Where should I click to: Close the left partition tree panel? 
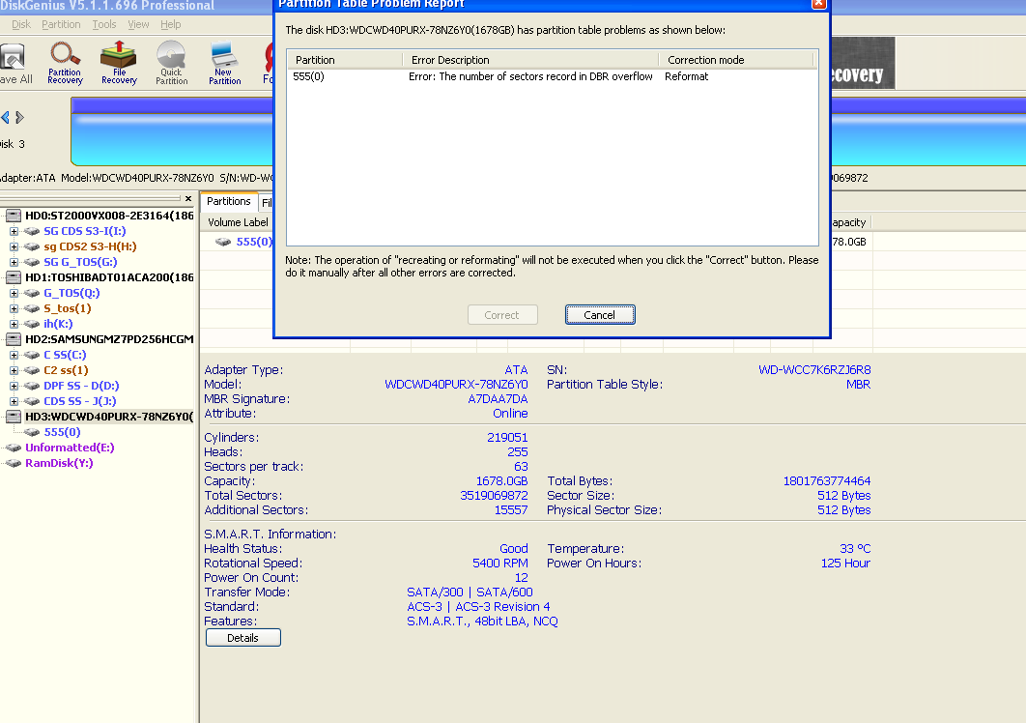pos(189,198)
